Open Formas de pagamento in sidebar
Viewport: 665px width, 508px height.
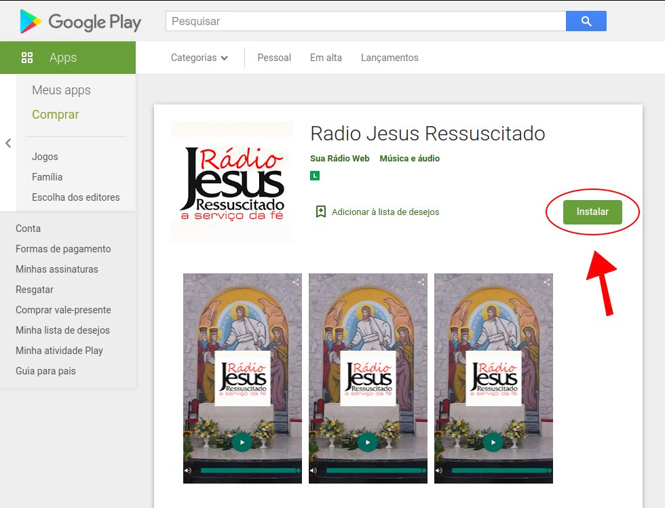[63, 249]
